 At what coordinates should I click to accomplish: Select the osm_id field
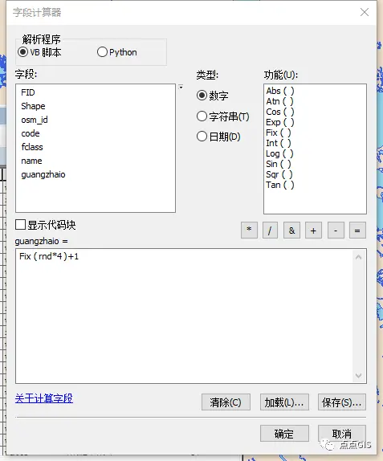point(35,120)
